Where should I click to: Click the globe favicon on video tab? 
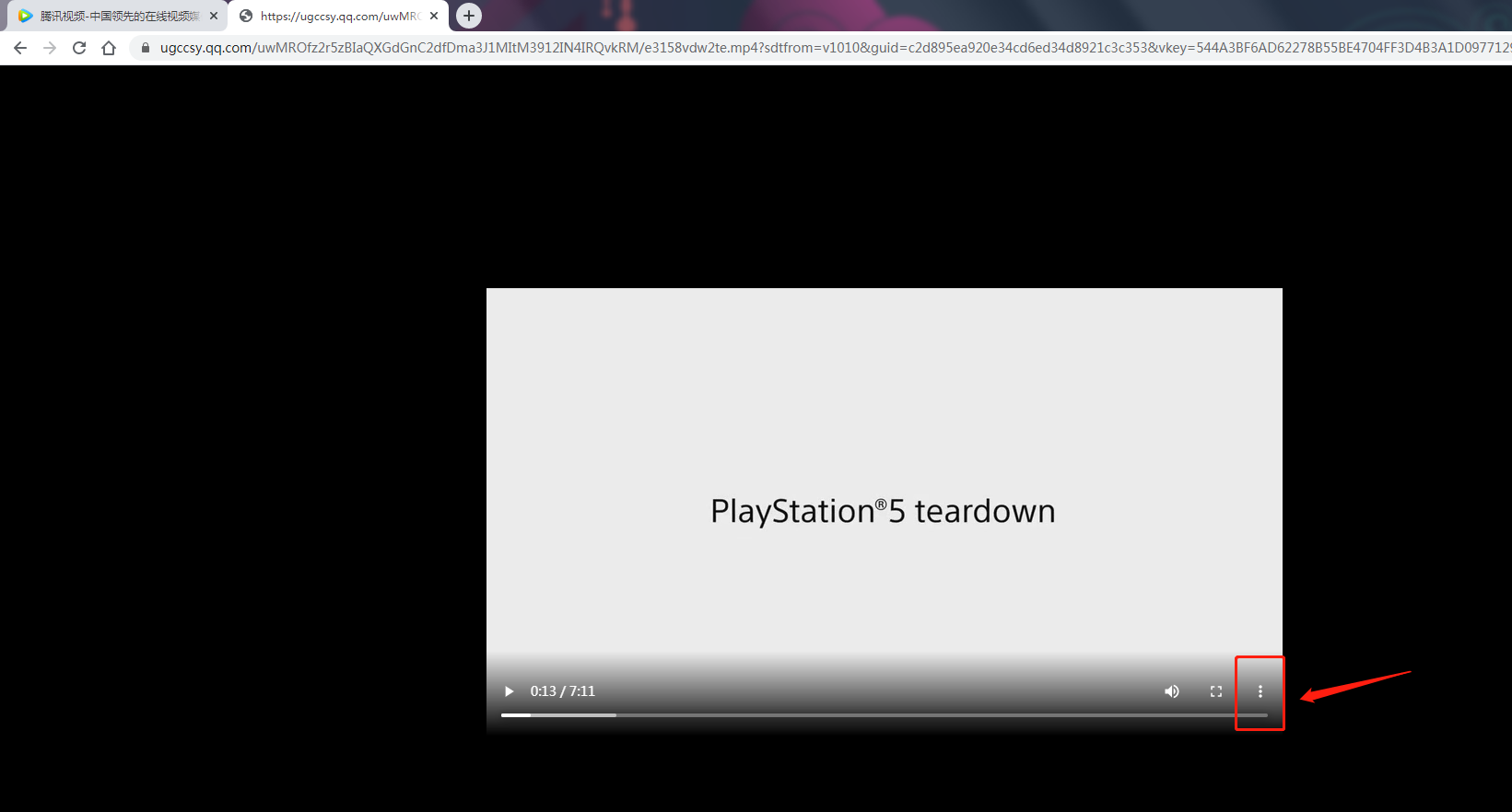pyautogui.click(x=246, y=16)
